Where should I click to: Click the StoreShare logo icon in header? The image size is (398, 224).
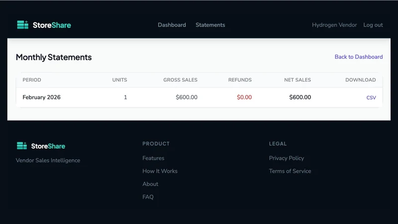22,25
